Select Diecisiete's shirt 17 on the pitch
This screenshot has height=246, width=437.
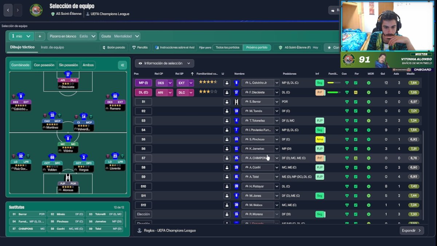(x=68, y=74)
